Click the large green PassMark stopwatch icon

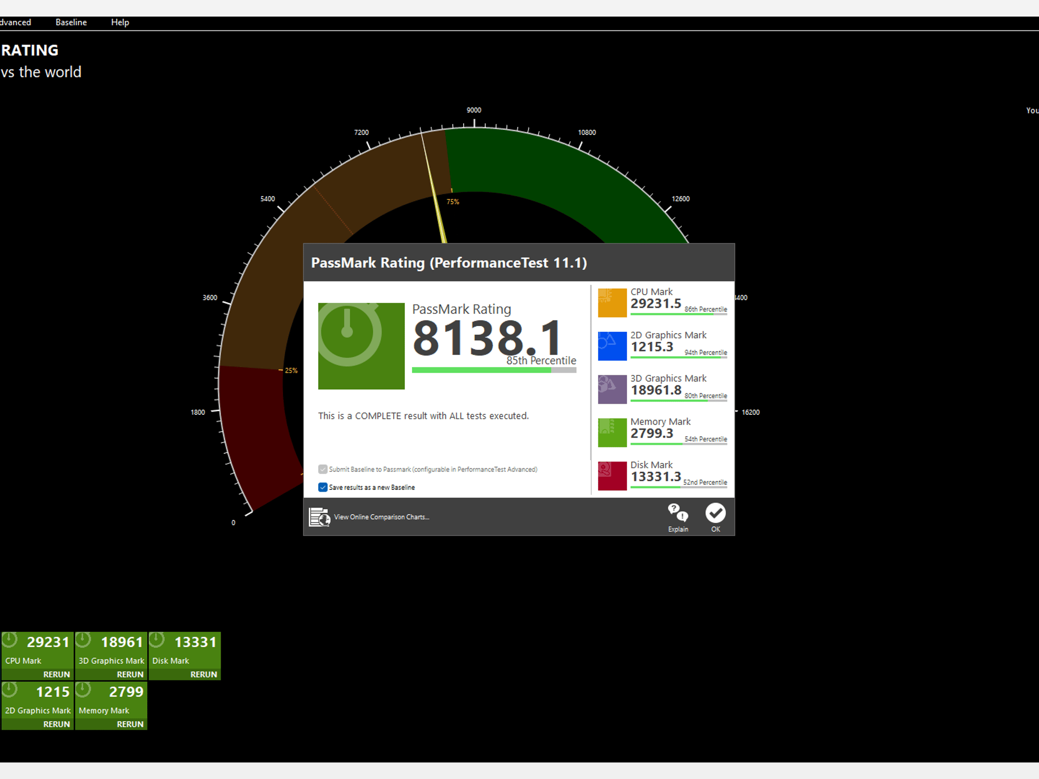[x=361, y=346]
